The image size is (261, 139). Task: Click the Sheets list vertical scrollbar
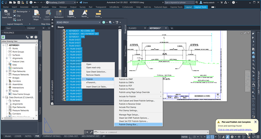120,65
